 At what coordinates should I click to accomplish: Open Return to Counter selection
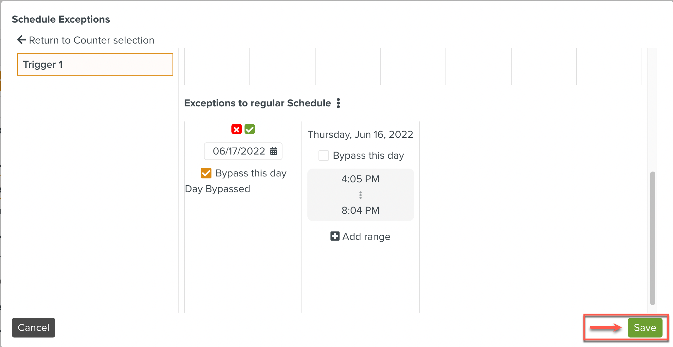(x=85, y=40)
